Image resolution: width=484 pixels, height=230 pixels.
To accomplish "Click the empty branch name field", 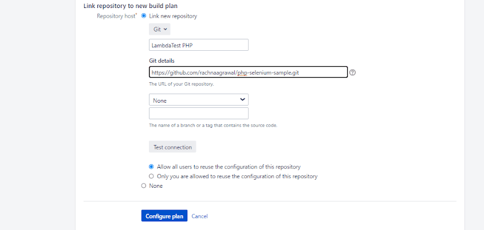I will (x=198, y=113).
